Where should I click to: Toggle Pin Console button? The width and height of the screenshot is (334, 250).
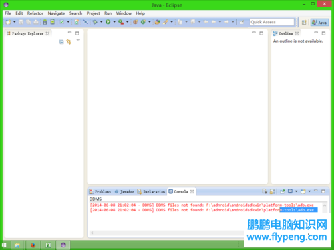click(283, 191)
